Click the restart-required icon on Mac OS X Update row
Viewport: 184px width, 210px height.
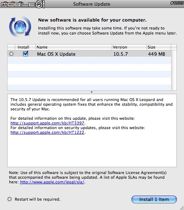(x=11, y=54)
